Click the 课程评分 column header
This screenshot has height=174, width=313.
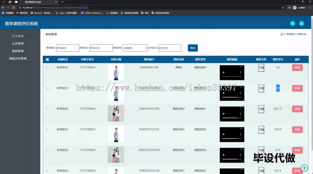278,59
